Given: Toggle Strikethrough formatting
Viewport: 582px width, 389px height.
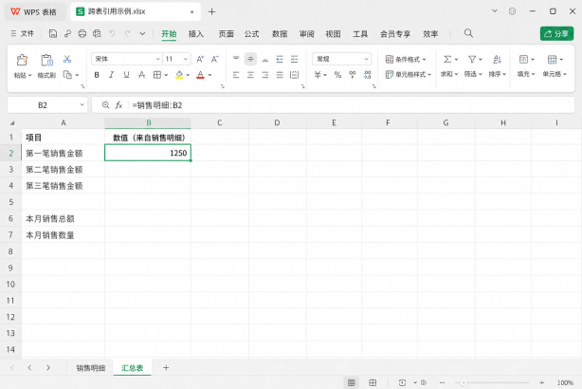Looking at the screenshot, I should pyautogui.click(x=141, y=75).
